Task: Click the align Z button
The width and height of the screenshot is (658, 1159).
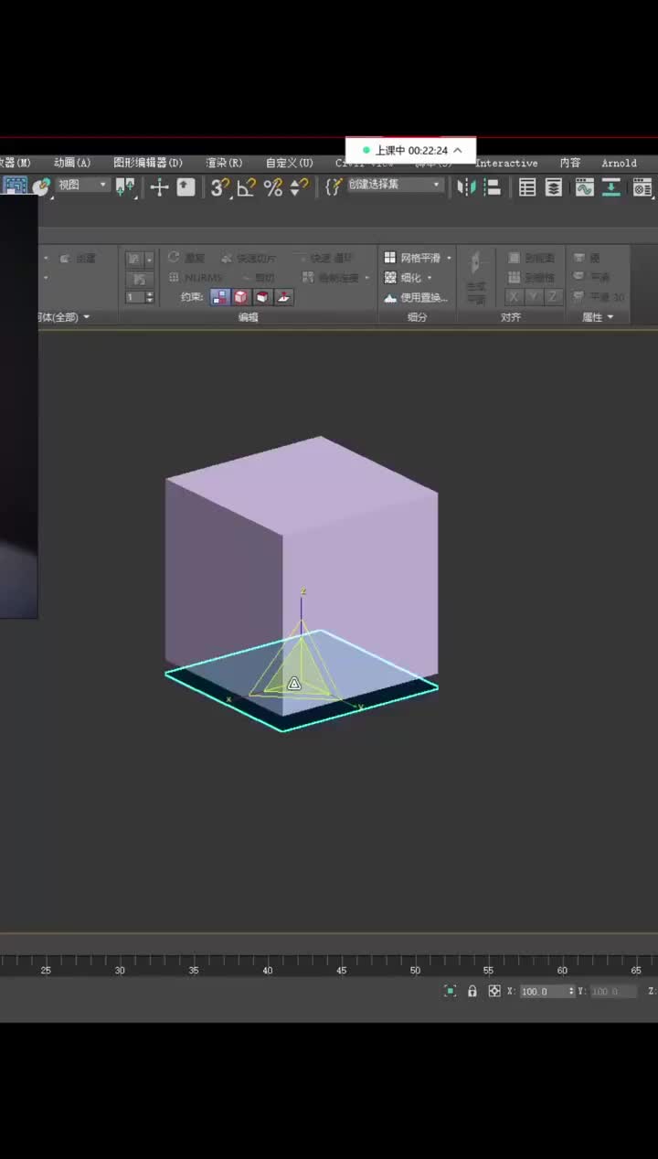Action: tap(553, 297)
